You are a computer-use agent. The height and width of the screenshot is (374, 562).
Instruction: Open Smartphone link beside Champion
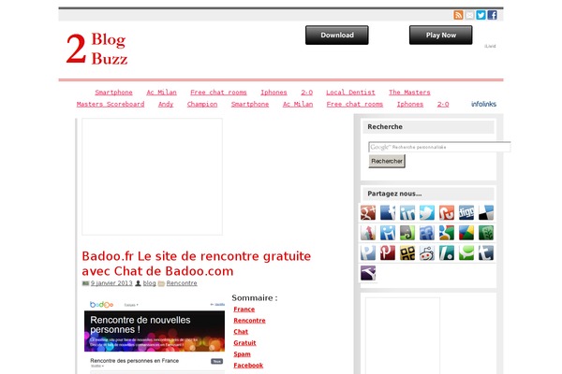coord(250,104)
